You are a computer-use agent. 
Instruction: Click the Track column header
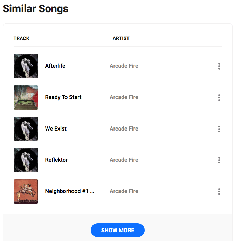(21, 38)
